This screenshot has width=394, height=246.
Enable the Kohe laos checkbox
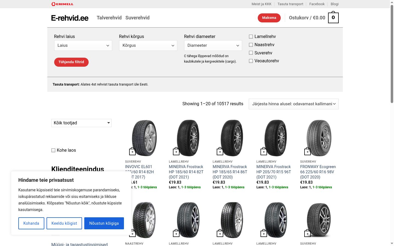point(53,150)
